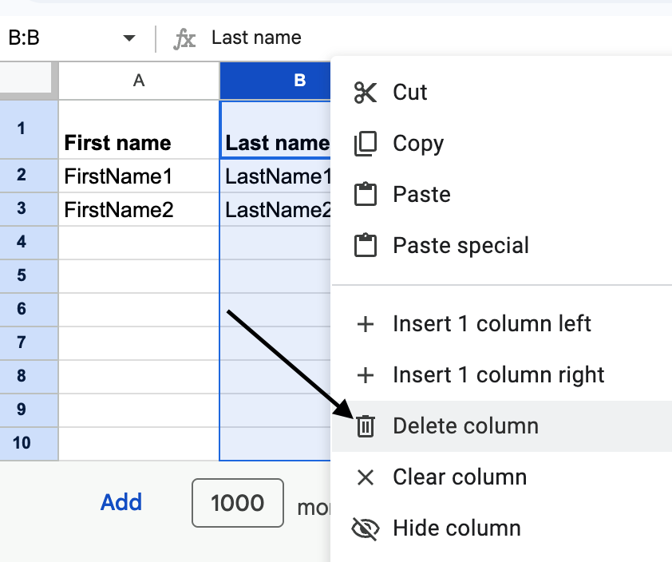Toggle the crossed-eye Hide column icon

click(x=365, y=528)
